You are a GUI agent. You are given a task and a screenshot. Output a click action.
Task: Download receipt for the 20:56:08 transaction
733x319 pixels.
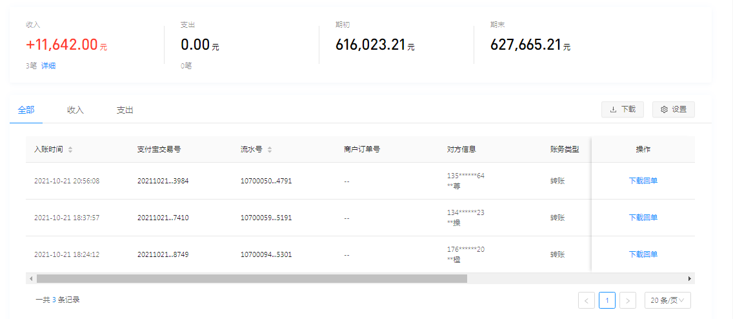tap(643, 181)
